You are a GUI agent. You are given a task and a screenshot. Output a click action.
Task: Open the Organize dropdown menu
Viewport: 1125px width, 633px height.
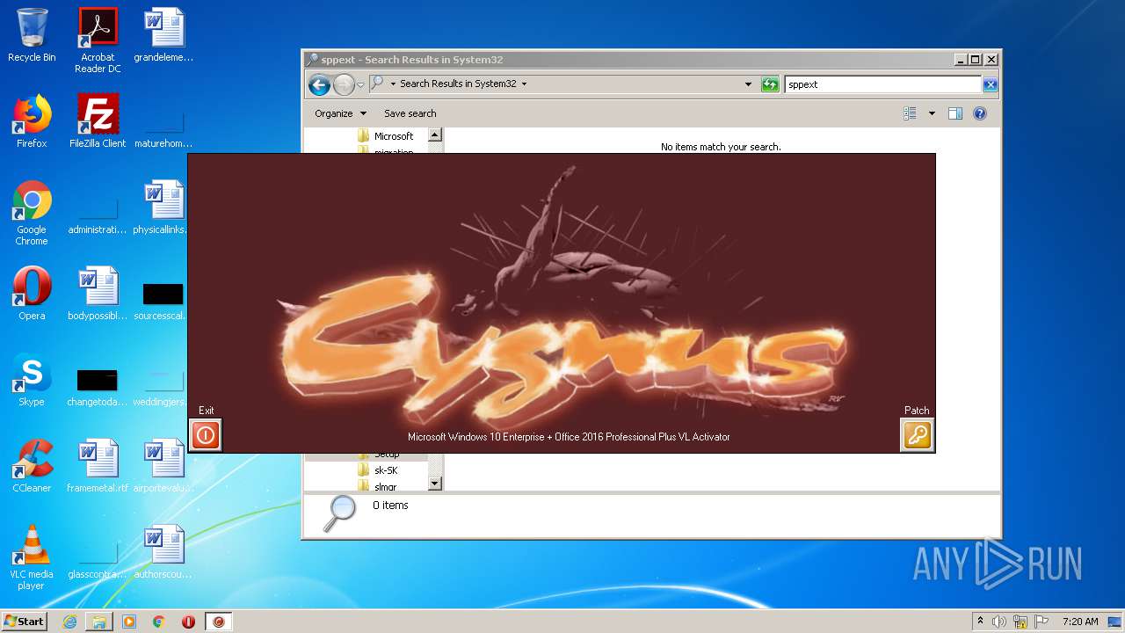pos(339,113)
